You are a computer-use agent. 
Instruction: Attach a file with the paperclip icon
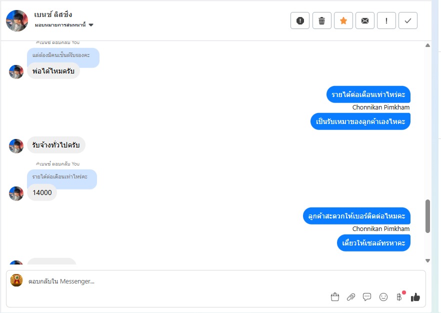tap(351, 297)
